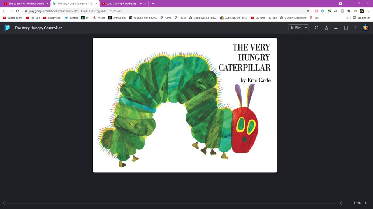Close the Long Calming Piano tab
The height and width of the screenshot is (209, 373).
pos(145,4)
